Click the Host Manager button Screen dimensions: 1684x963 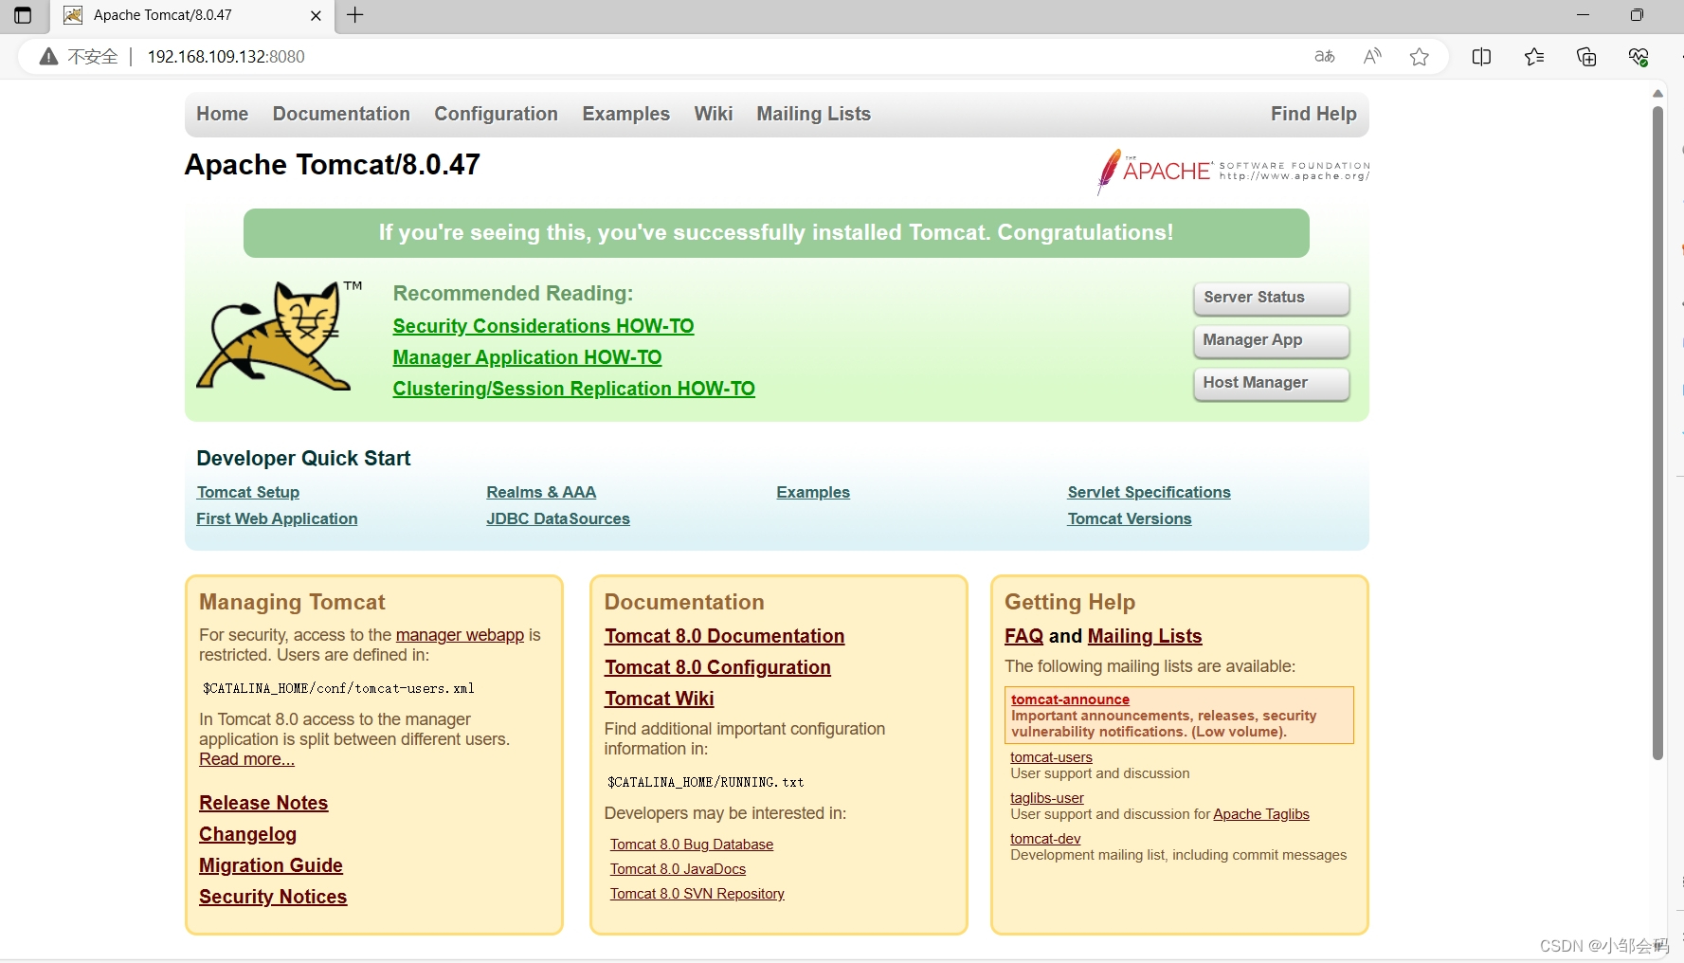tap(1272, 383)
